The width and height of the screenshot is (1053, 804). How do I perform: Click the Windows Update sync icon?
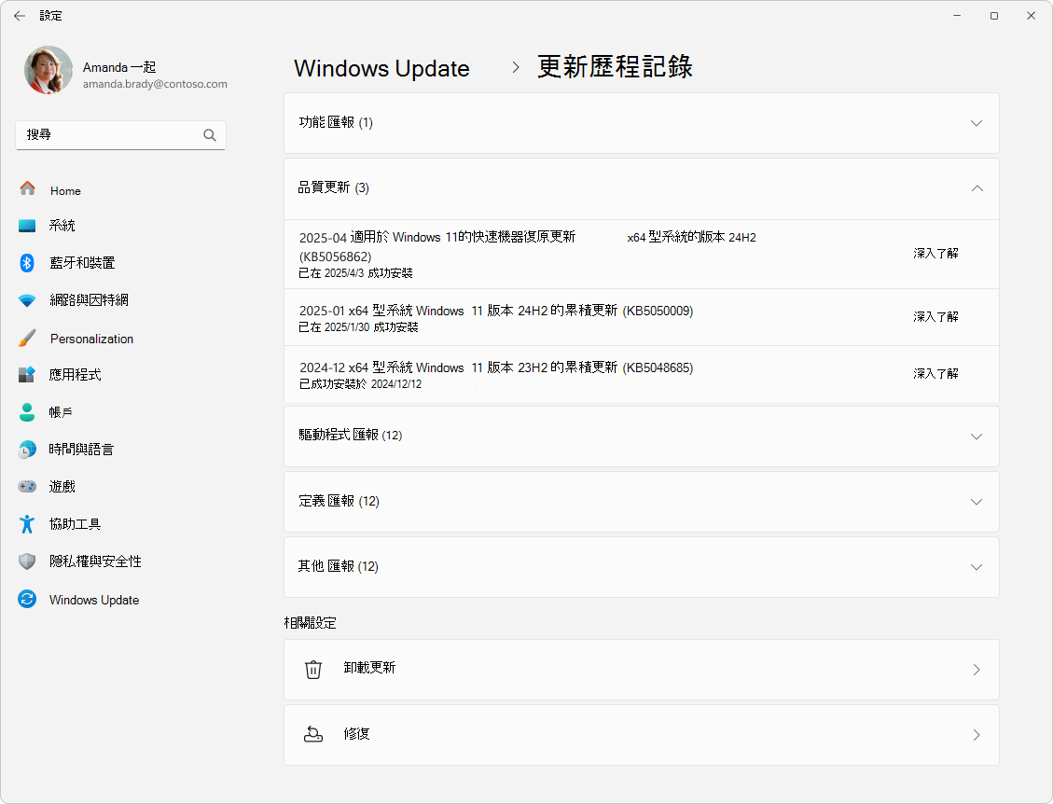pos(27,599)
